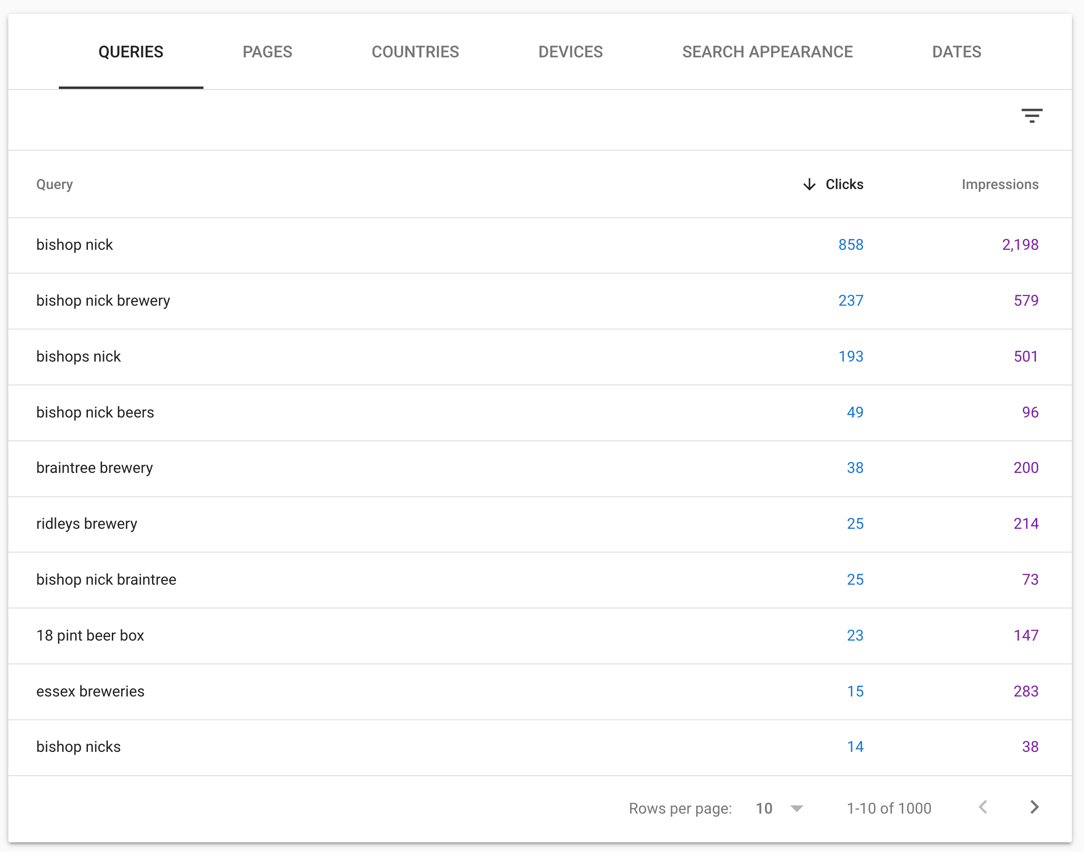Click the 501 impressions value
The height and width of the screenshot is (852, 1084).
(x=1026, y=357)
